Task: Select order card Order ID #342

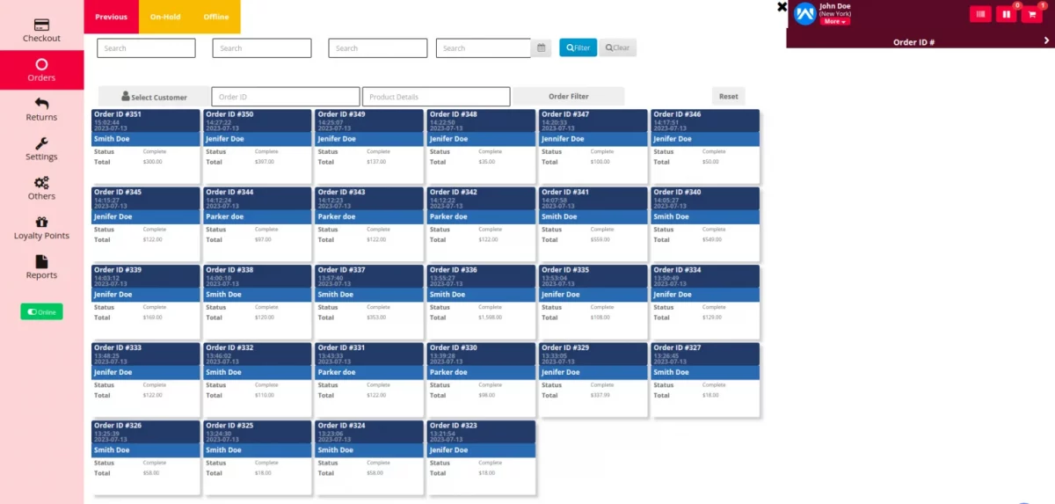Action: (481, 223)
